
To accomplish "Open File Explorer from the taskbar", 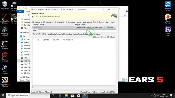I will (x=66, y=96).
